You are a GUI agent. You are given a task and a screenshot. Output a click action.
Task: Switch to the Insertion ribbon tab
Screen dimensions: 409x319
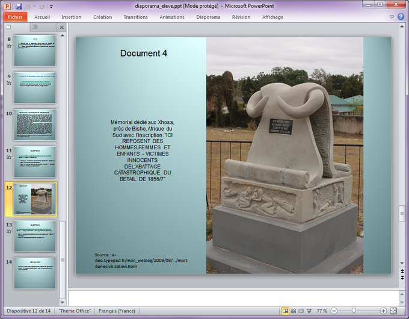[72, 17]
